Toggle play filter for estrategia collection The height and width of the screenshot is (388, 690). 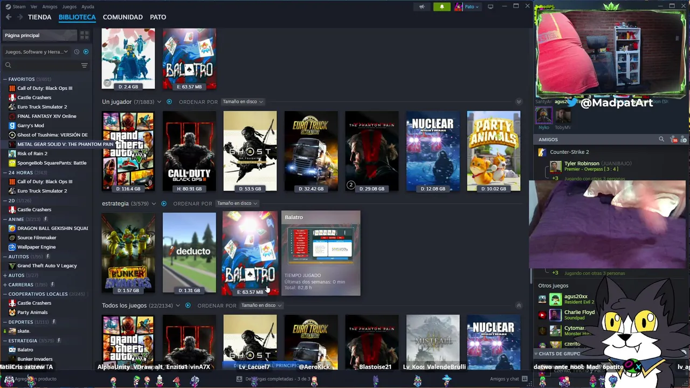[x=163, y=203]
